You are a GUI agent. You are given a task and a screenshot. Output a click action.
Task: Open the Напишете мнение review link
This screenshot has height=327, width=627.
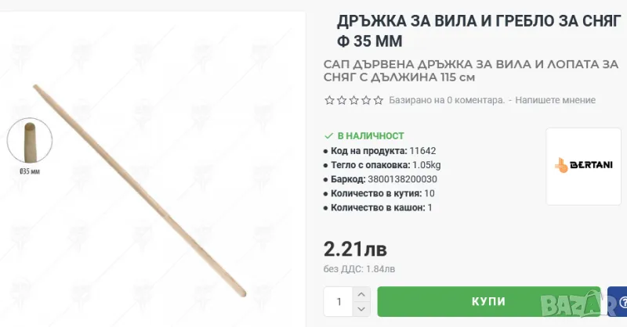(555, 100)
